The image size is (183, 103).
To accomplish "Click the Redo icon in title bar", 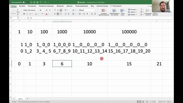I will [45, 2].
